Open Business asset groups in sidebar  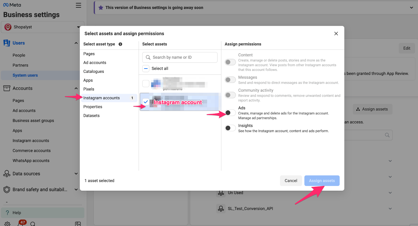click(x=33, y=121)
